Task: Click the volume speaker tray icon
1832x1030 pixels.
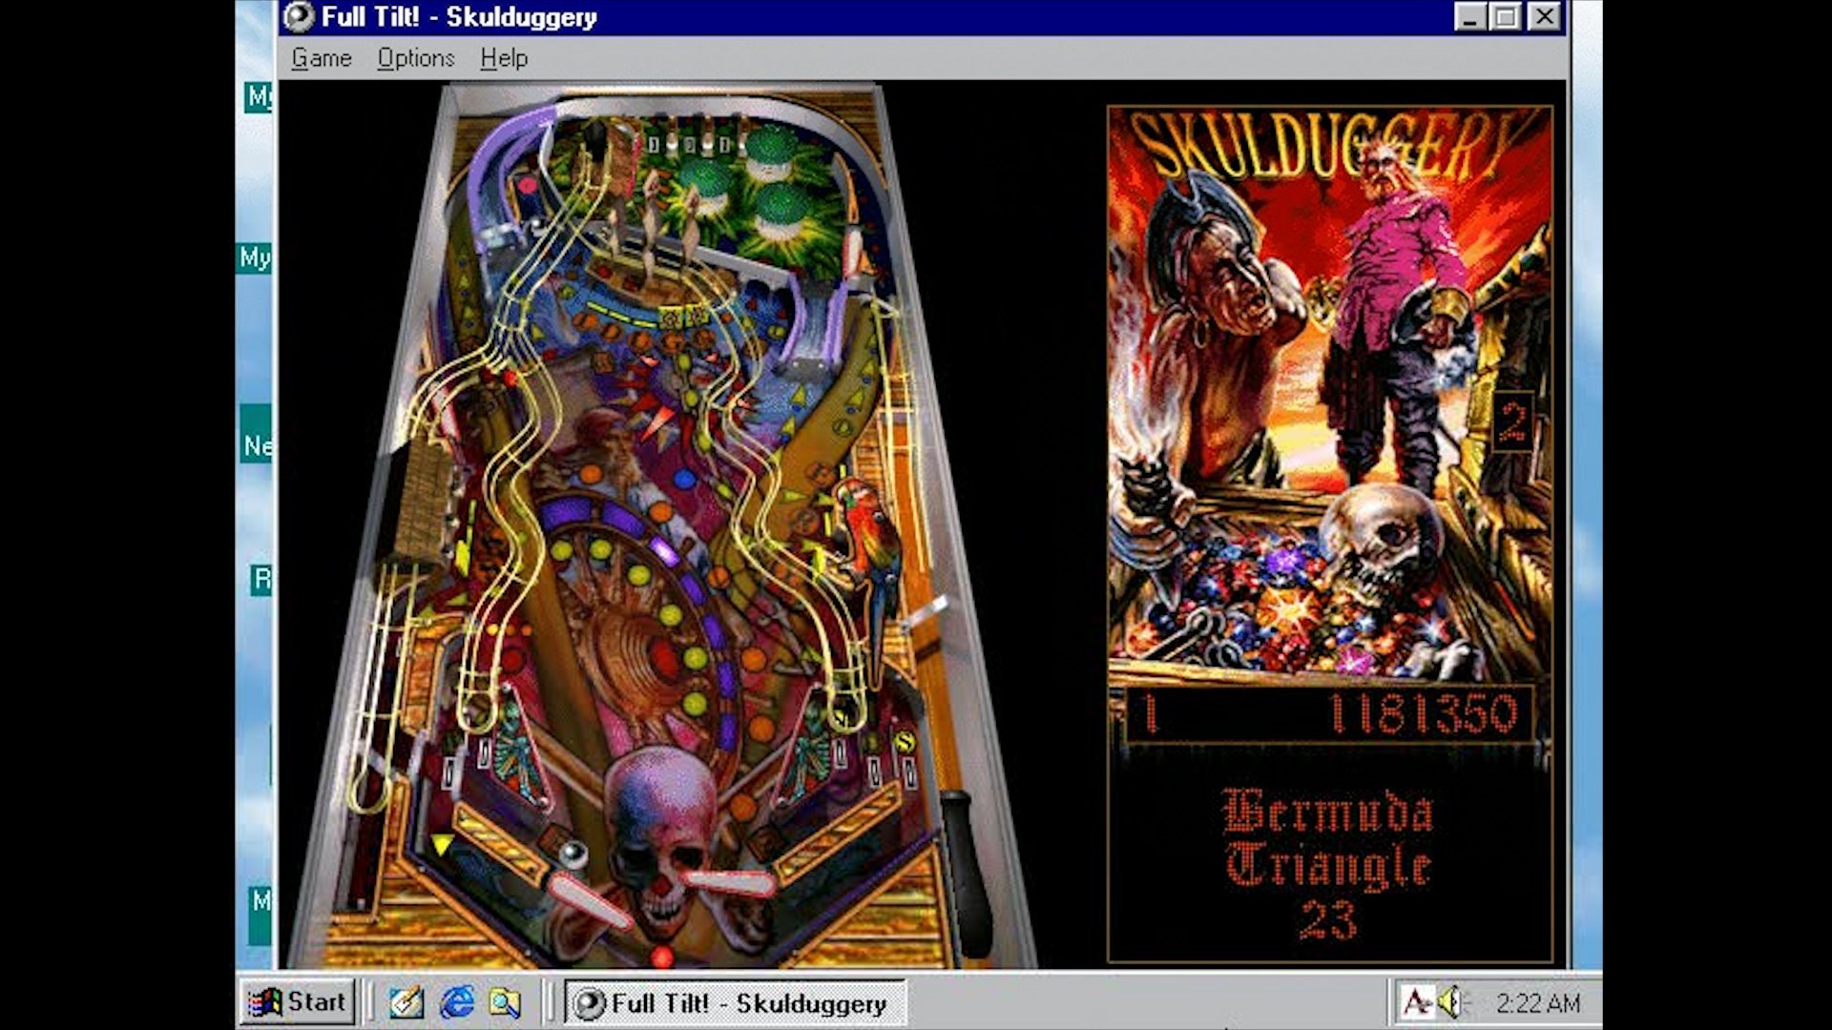Action: [1451, 1002]
